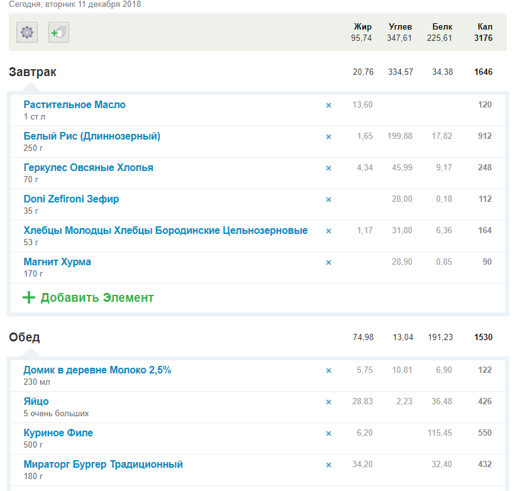Image resolution: width=524 pixels, height=491 pixels.
Task: Open Домик в деревне Молоко 2,5% link
Action: 98,370
